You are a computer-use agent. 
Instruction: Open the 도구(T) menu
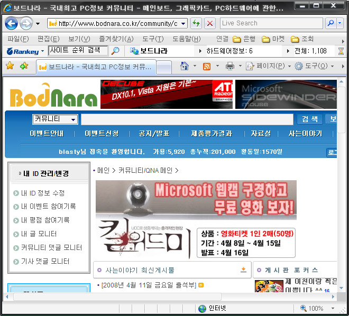(x=153, y=39)
